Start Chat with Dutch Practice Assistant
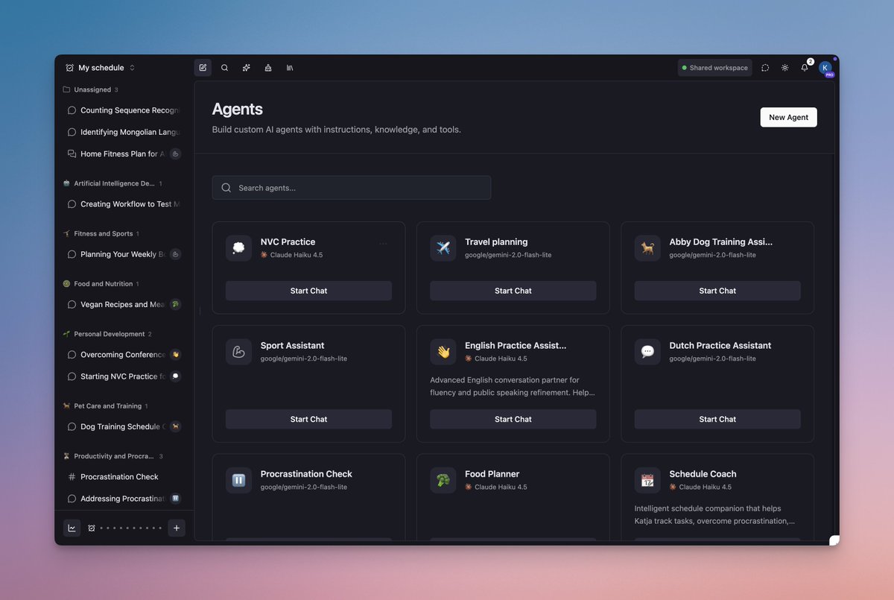 (717, 419)
